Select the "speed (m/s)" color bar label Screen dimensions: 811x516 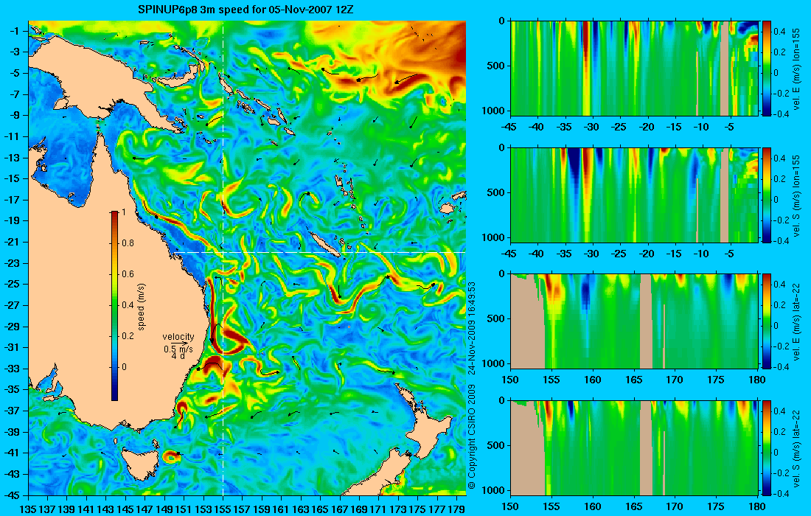142,306
